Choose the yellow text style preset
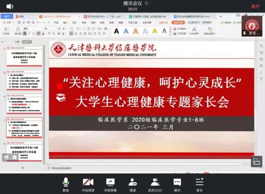 (x=155, y=31)
